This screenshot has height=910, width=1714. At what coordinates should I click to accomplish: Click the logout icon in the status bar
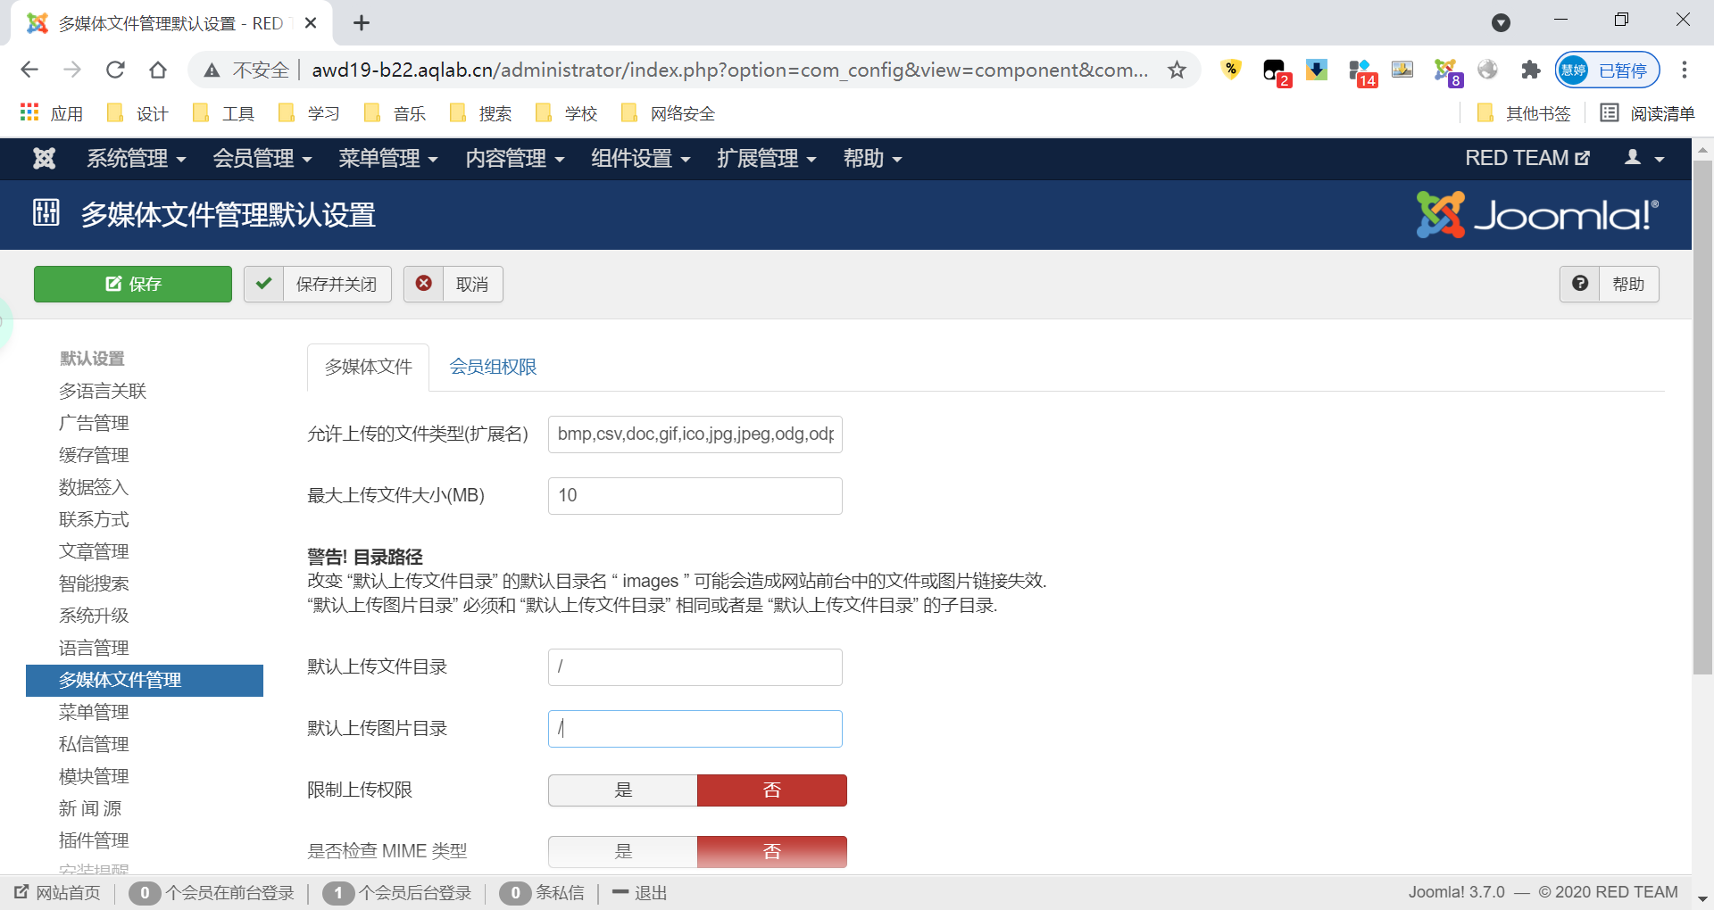point(620,892)
